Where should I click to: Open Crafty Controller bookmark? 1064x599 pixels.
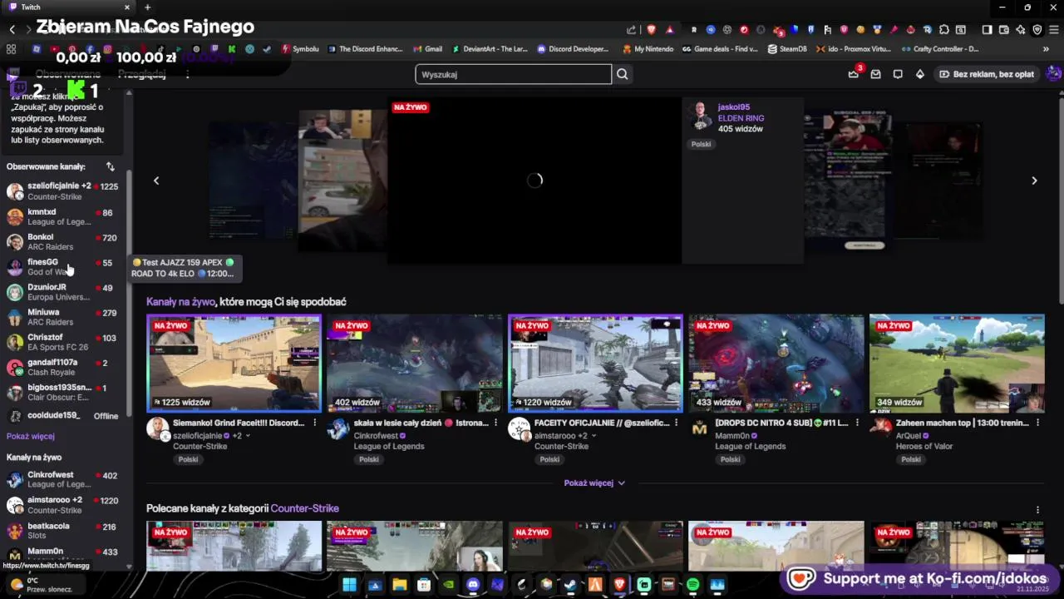coord(939,49)
